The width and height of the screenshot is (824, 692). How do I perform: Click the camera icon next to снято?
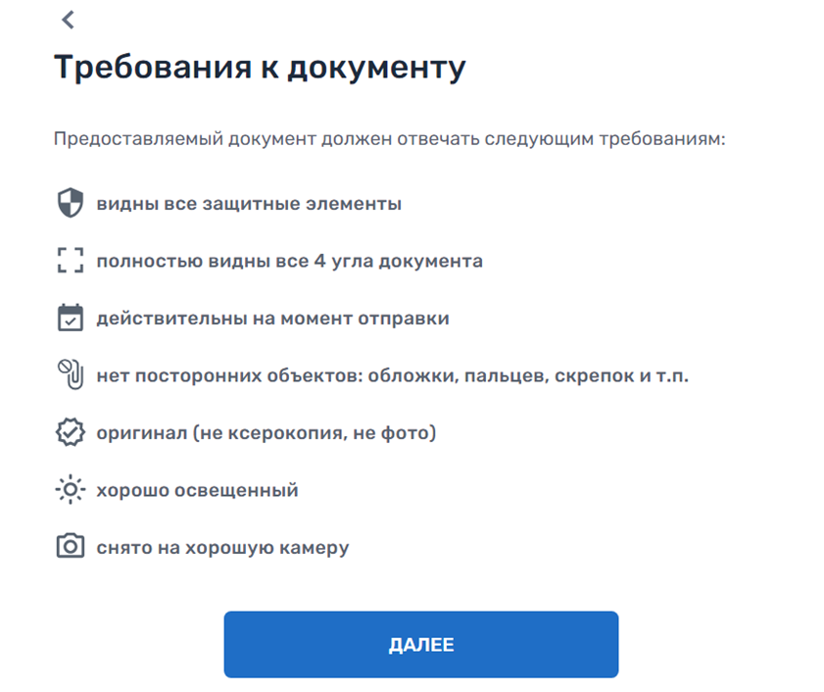(x=69, y=547)
